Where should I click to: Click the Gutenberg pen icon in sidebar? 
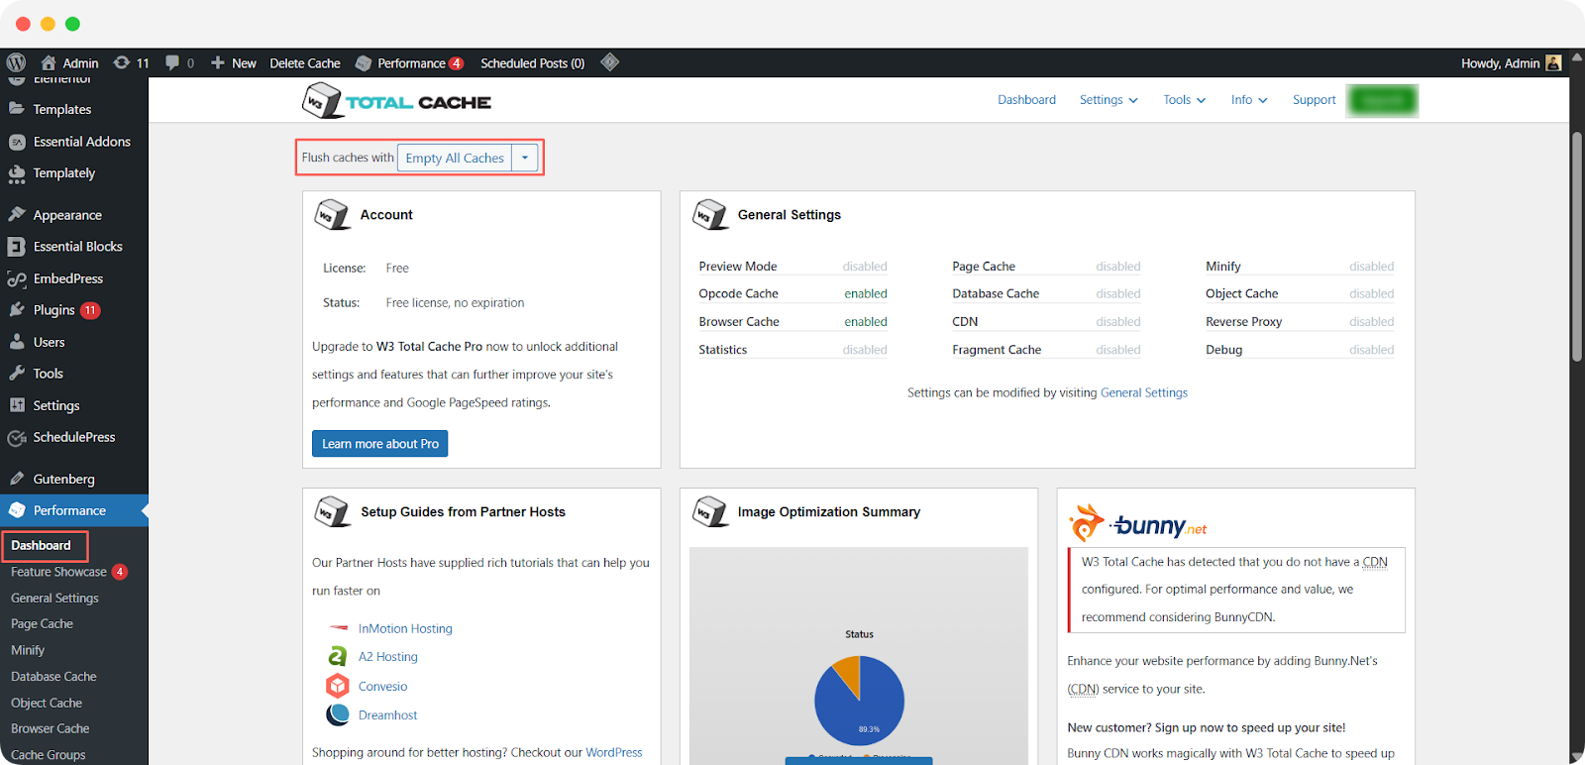pyautogui.click(x=17, y=479)
